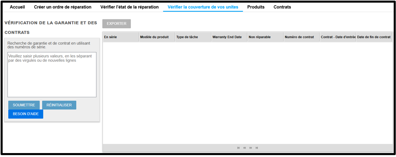
Task: Open Créer un ordre de réparation tab
Action: pos(63,7)
